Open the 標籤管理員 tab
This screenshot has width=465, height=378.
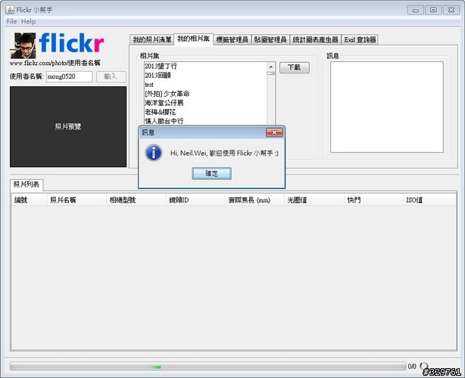pos(232,39)
